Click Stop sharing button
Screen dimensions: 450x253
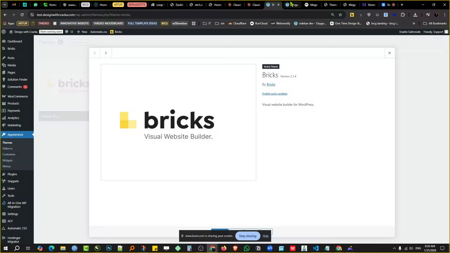247,236
